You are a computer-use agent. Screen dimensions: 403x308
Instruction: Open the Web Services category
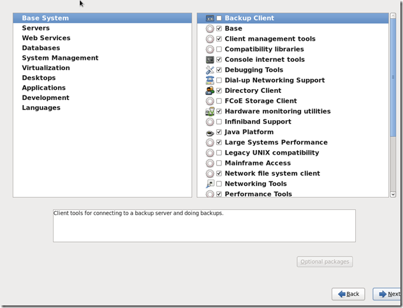(x=102, y=38)
